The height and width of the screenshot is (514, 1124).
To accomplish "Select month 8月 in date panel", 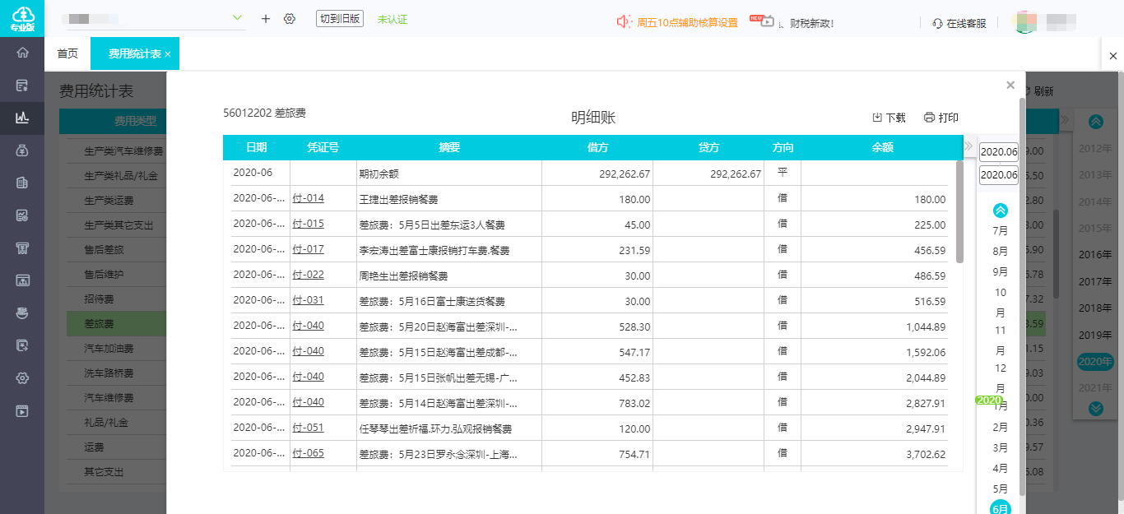I will pos(1001,252).
